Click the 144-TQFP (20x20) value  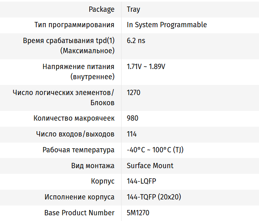click(154, 197)
